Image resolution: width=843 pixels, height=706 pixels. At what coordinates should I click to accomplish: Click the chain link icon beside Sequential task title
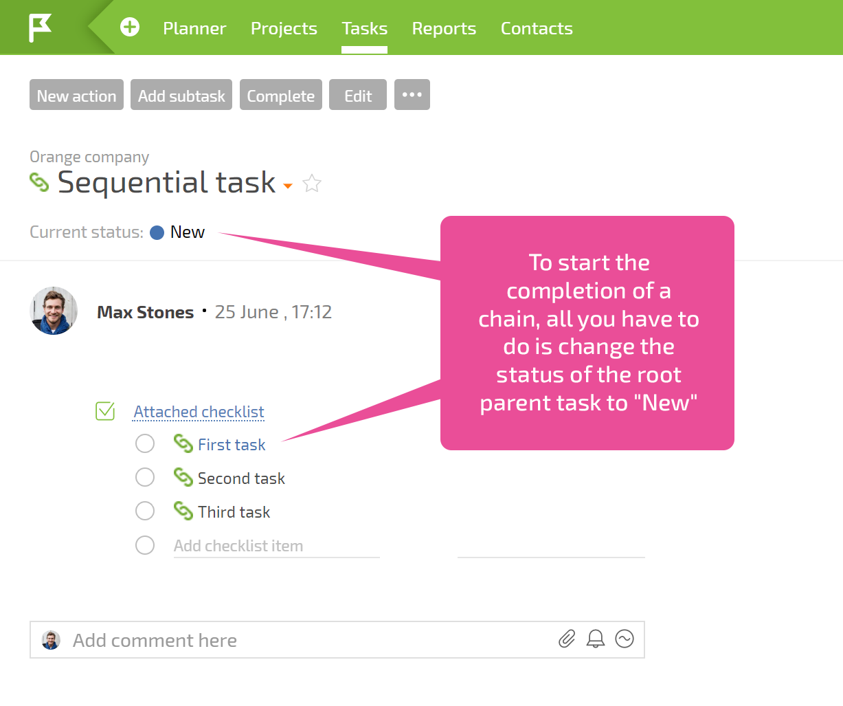tap(40, 182)
